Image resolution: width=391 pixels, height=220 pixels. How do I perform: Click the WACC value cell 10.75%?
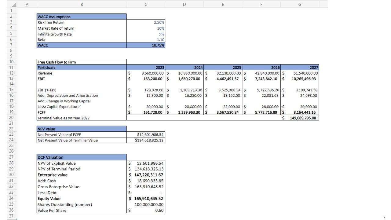(x=146, y=45)
